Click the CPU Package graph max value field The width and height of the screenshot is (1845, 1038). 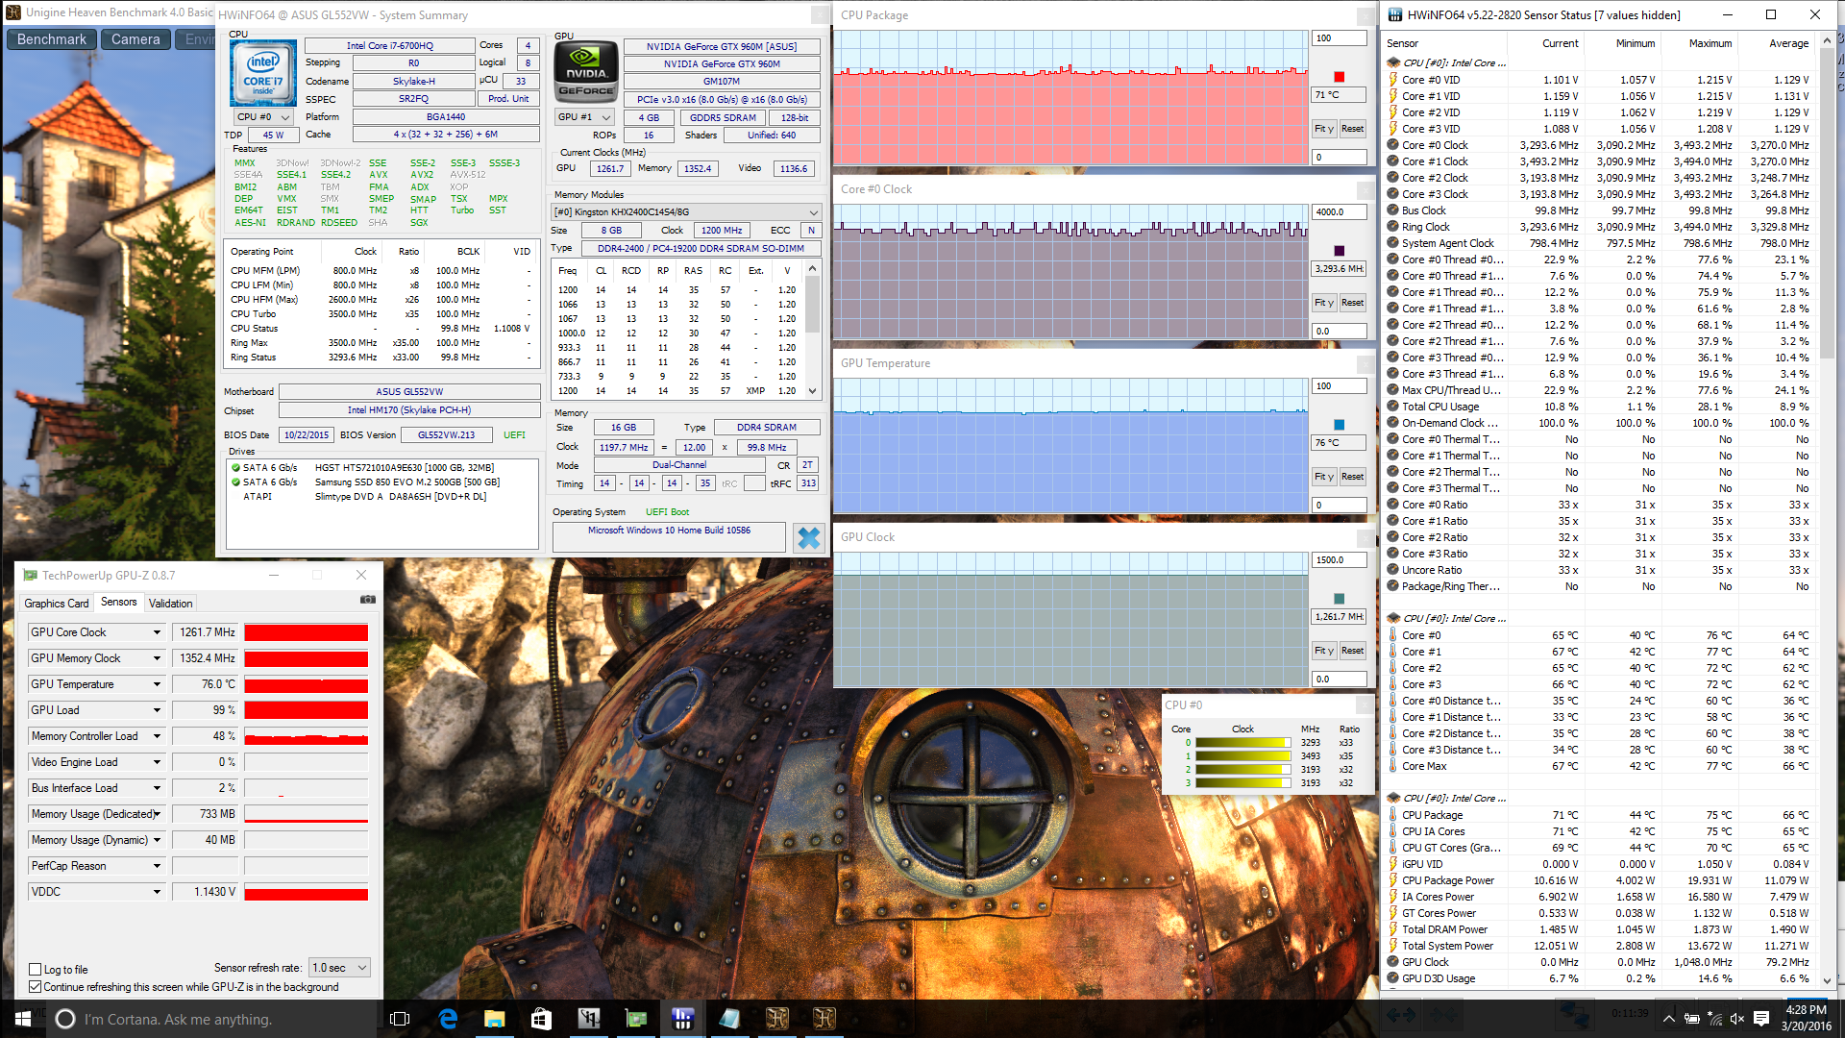tap(1339, 38)
